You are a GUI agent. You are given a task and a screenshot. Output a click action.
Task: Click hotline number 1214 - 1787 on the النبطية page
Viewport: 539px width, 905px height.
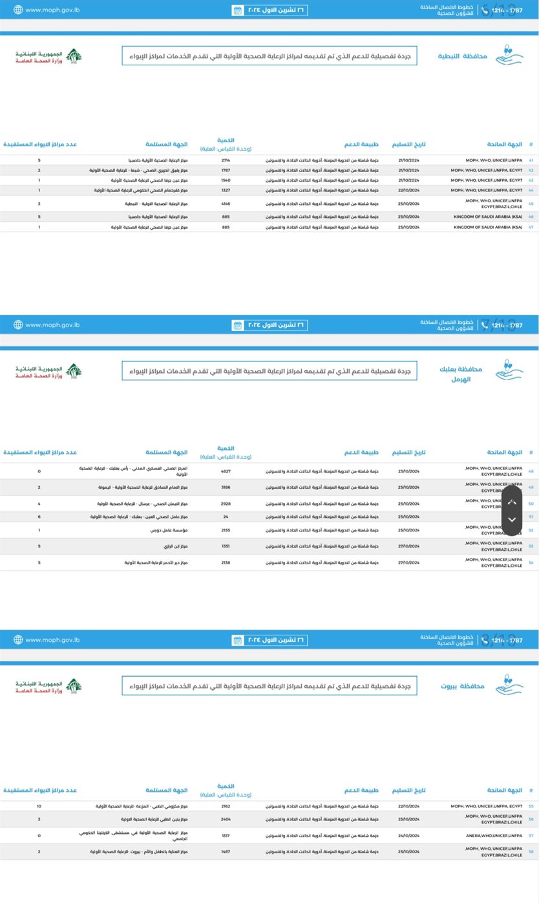[x=507, y=10]
